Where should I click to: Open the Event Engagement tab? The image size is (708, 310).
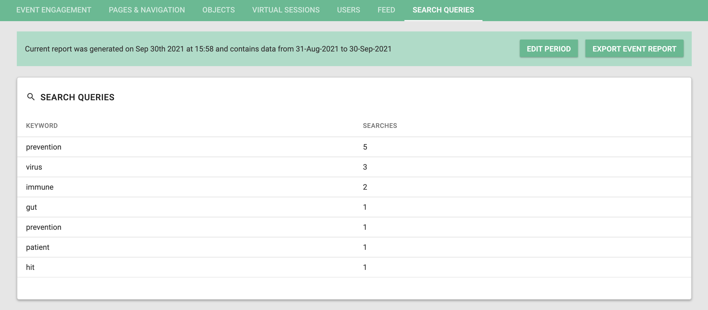click(54, 10)
